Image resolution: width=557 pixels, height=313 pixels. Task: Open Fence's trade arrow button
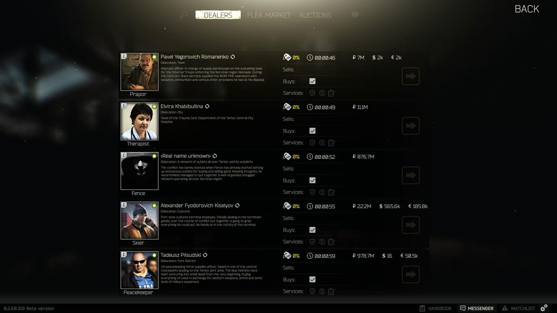coord(410,175)
